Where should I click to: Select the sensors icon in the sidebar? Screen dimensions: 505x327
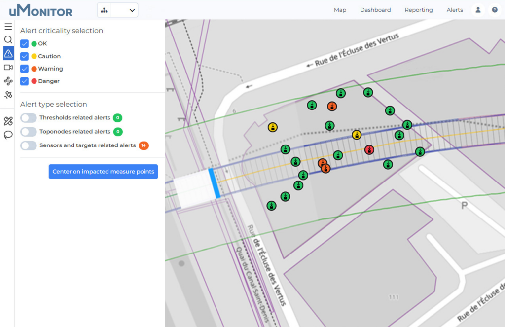(x=8, y=95)
